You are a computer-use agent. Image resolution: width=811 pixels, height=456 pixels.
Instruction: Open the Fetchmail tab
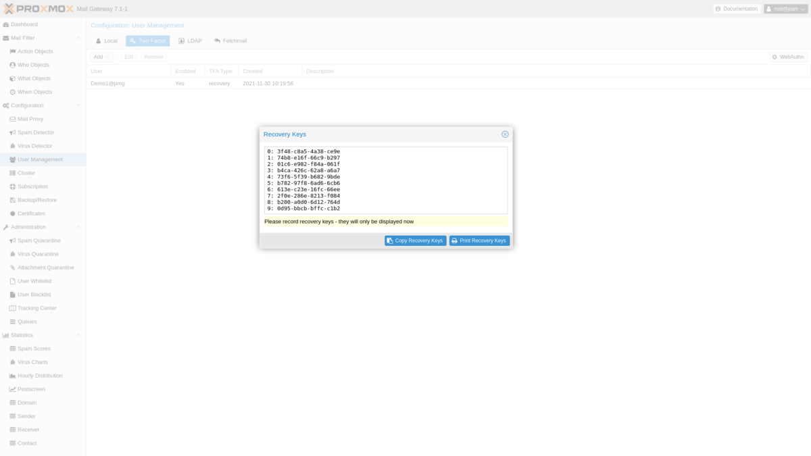pyautogui.click(x=230, y=41)
